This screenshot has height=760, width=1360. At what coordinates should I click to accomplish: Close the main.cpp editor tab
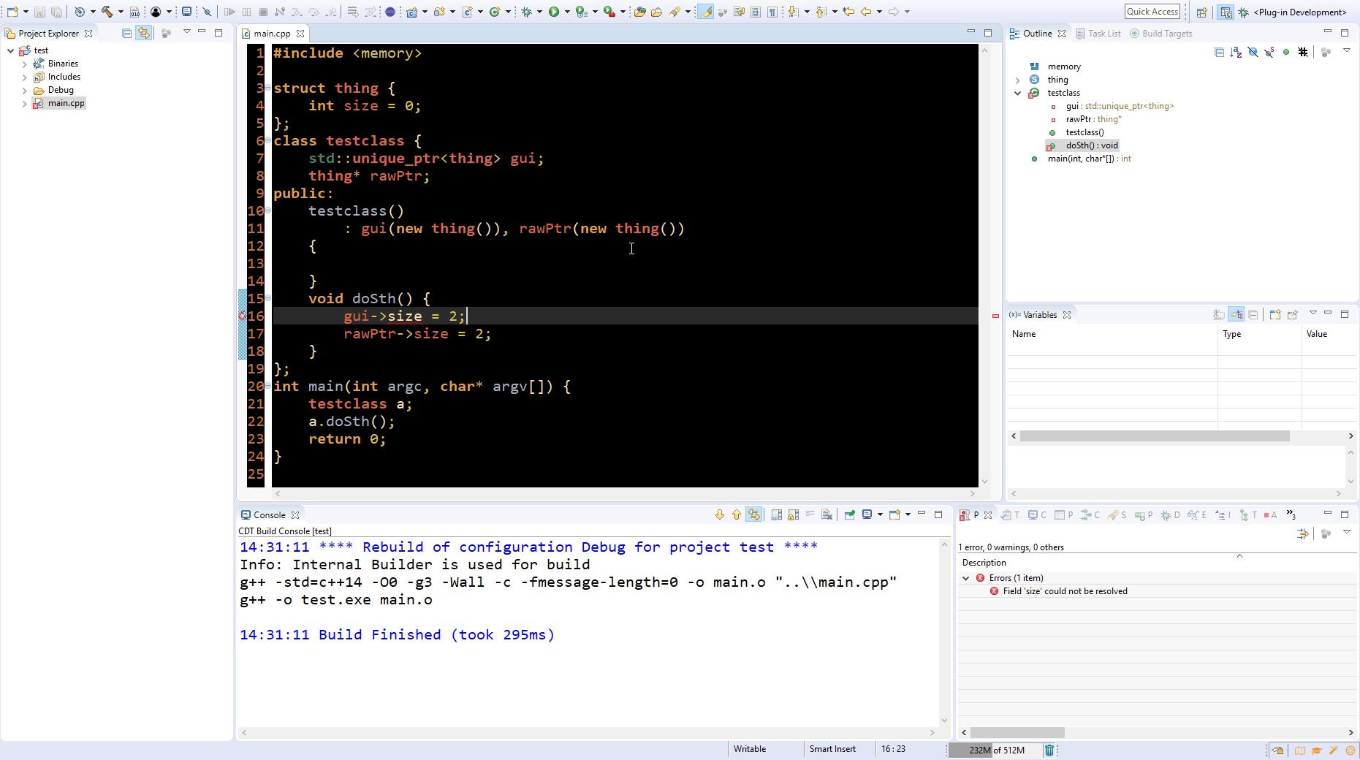300,34
